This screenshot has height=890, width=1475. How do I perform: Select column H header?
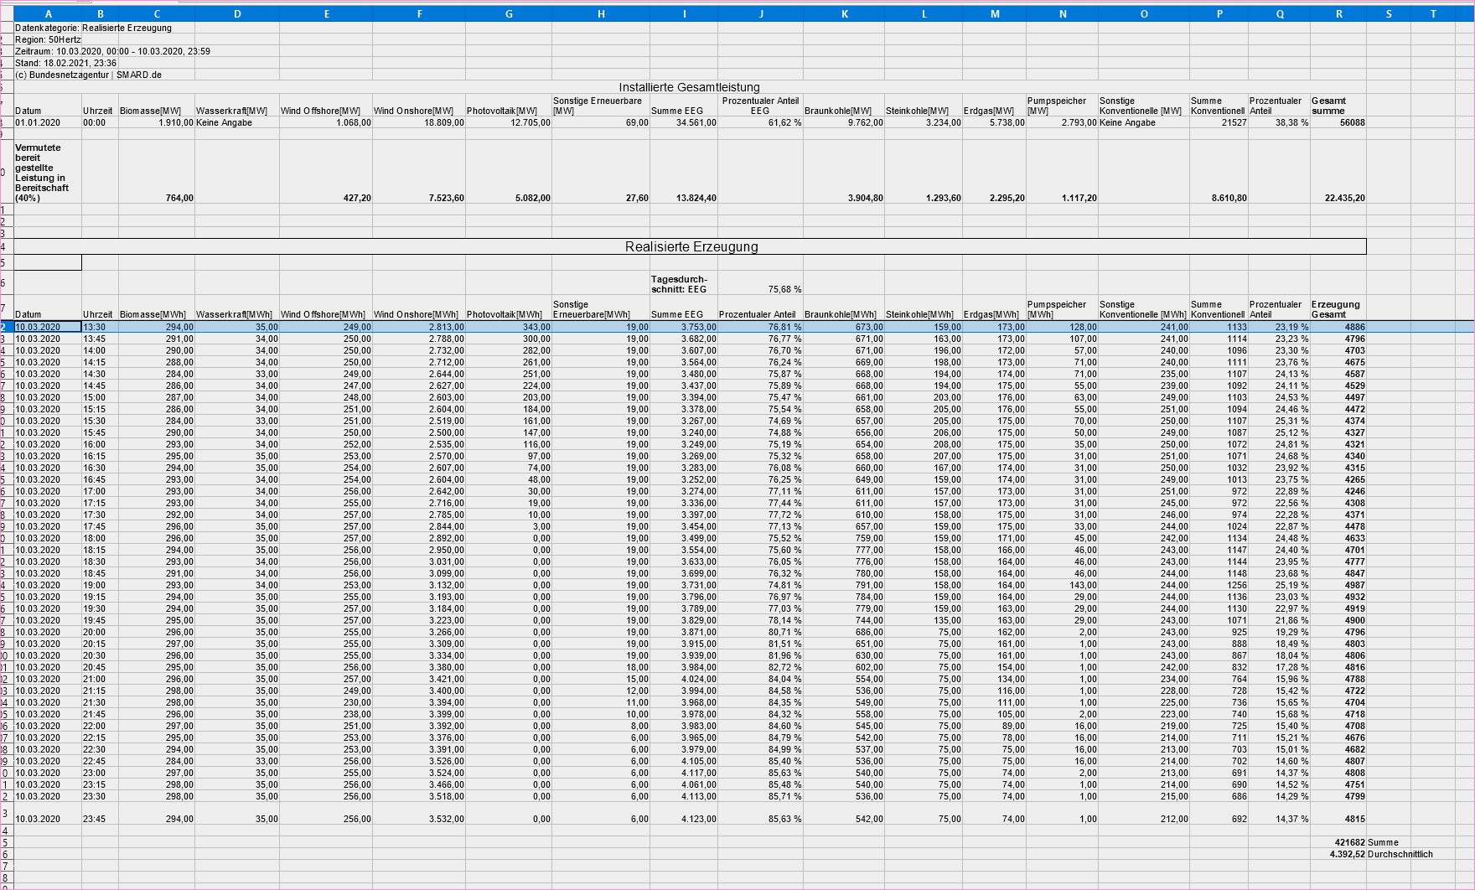601,14
